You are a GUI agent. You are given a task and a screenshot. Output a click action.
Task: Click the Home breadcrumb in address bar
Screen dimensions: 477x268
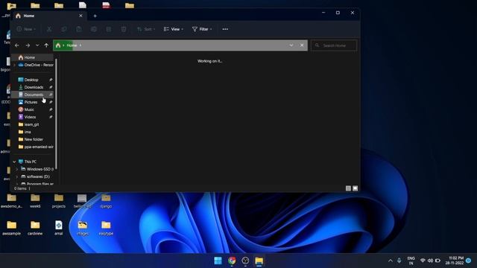tap(72, 45)
